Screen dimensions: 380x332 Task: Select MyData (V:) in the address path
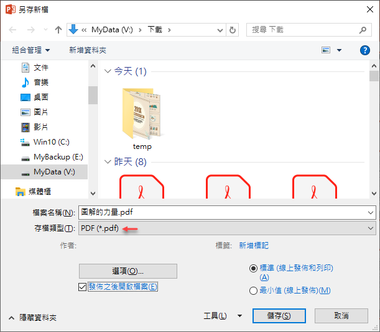click(x=112, y=30)
